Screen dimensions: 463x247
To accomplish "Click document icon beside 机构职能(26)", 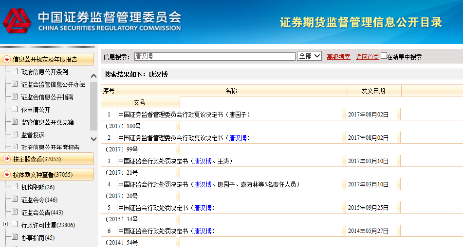I will click(x=15, y=187).
